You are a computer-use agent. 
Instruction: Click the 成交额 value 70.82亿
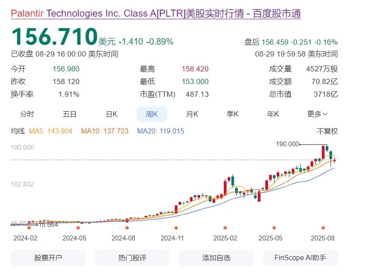click(x=324, y=81)
